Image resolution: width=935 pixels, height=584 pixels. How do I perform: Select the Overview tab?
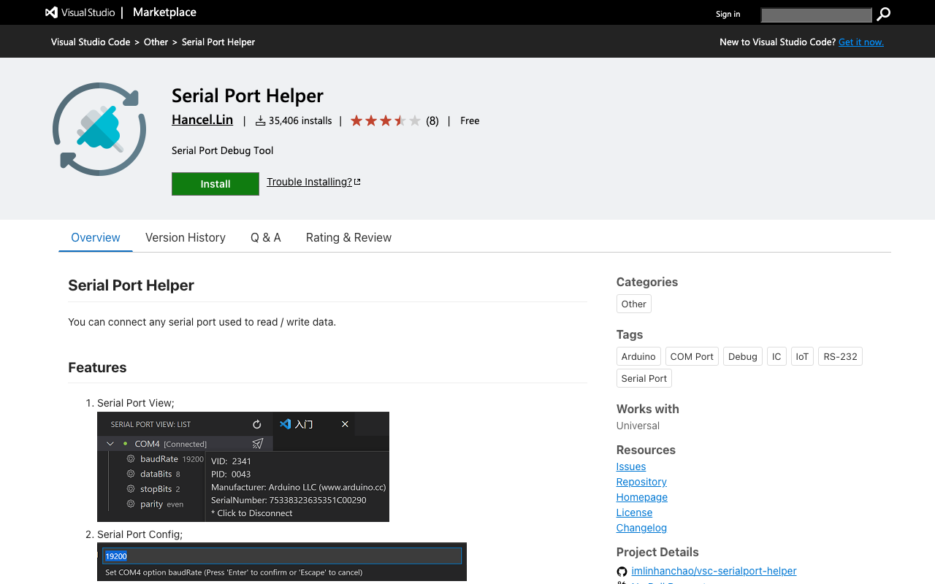96,237
